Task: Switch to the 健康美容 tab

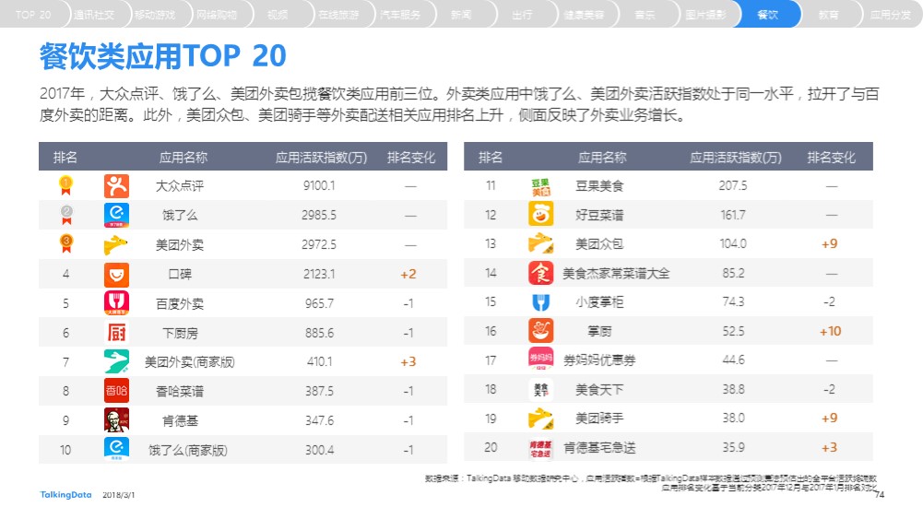Action: pos(584,15)
